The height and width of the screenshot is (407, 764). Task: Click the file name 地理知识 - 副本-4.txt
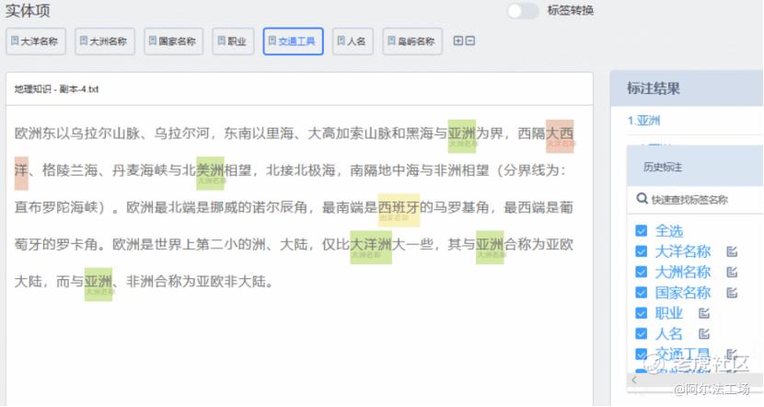tap(56, 89)
